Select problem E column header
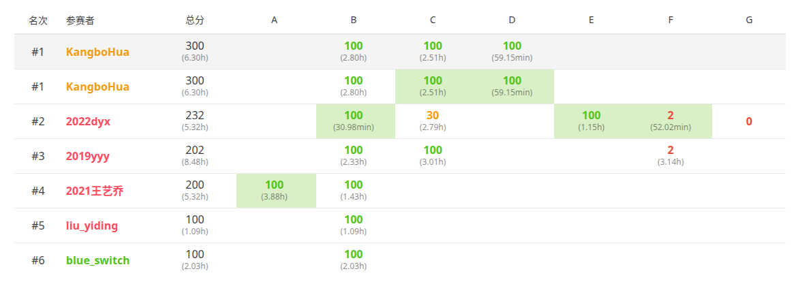This screenshot has width=796, height=282. (x=592, y=20)
